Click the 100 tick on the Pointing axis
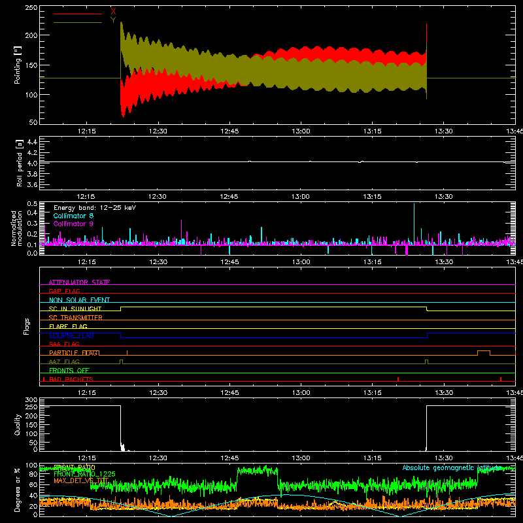This screenshot has width=523, height=523. click(x=31, y=95)
